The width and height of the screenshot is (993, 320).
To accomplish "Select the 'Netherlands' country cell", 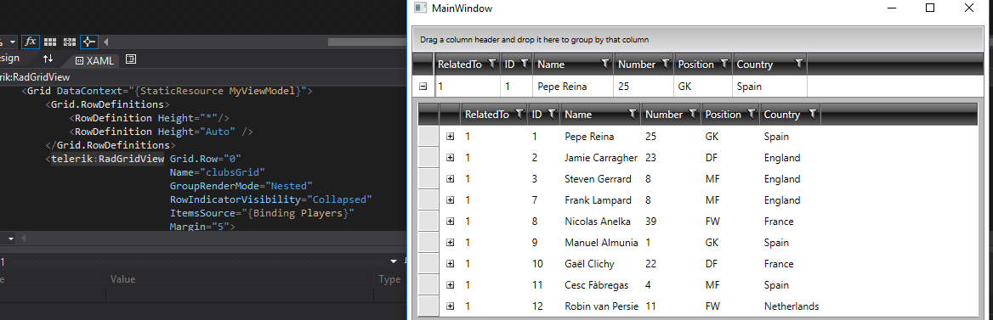I will 791,306.
